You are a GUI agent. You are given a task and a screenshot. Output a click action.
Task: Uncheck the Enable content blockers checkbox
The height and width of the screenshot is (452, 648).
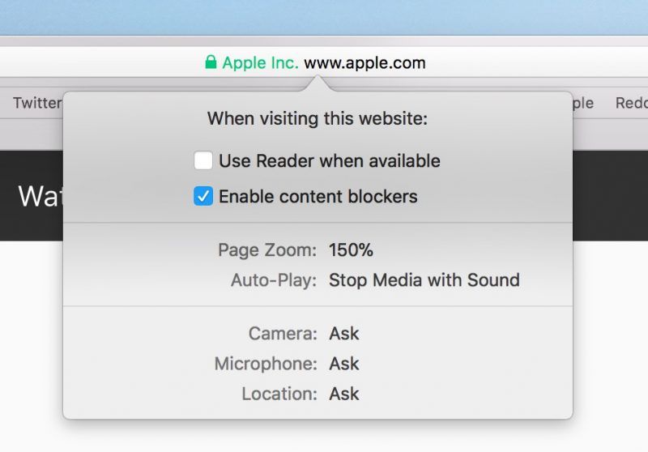coord(203,196)
